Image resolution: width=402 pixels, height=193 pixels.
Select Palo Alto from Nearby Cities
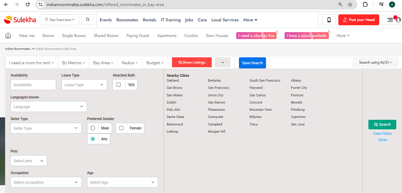(173, 109)
